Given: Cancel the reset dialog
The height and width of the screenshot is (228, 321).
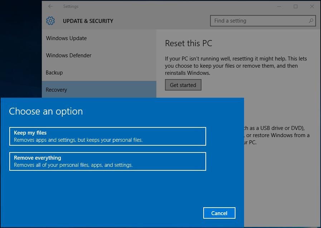Looking at the screenshot, I should pos(219,213).
